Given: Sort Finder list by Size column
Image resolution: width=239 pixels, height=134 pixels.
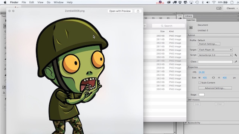Looking at the screenshot, I should (x=162, y=31).
